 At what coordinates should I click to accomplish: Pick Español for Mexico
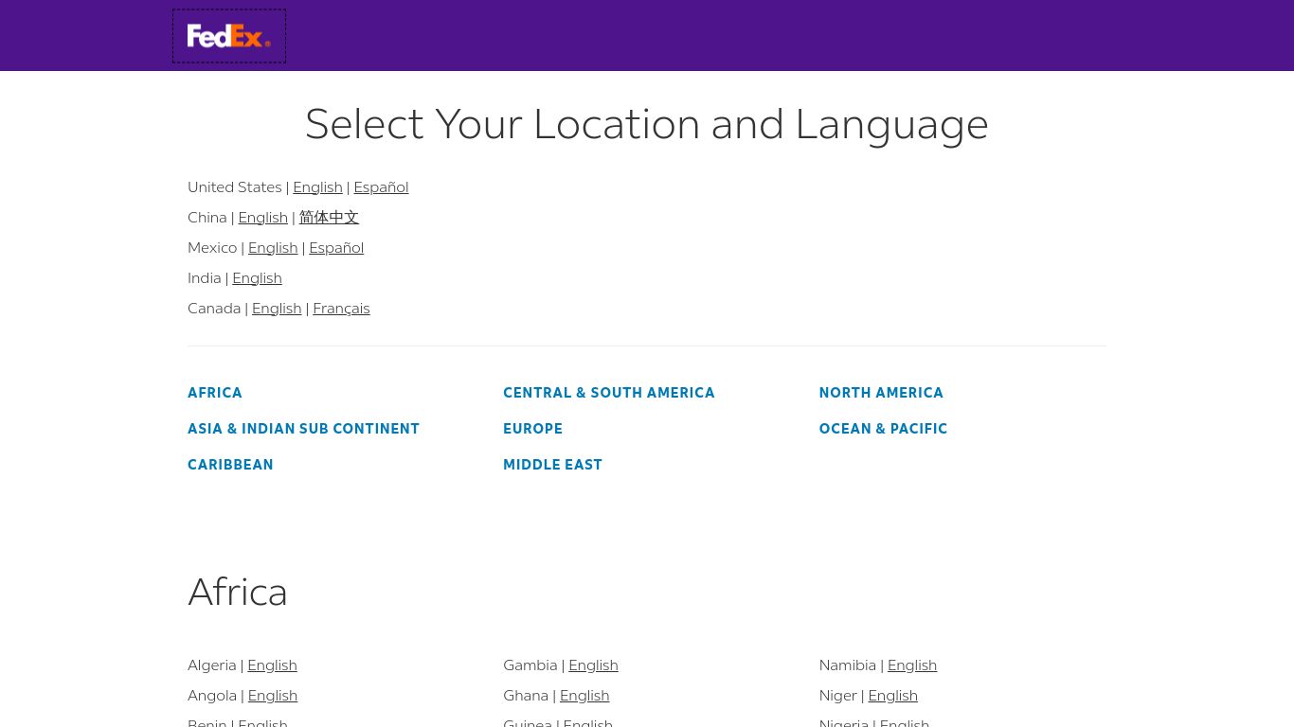coord(336,248)
